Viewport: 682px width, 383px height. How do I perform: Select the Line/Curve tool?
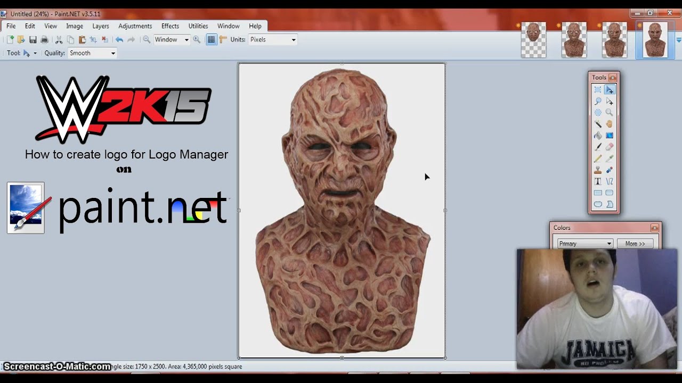coord(610,181)
